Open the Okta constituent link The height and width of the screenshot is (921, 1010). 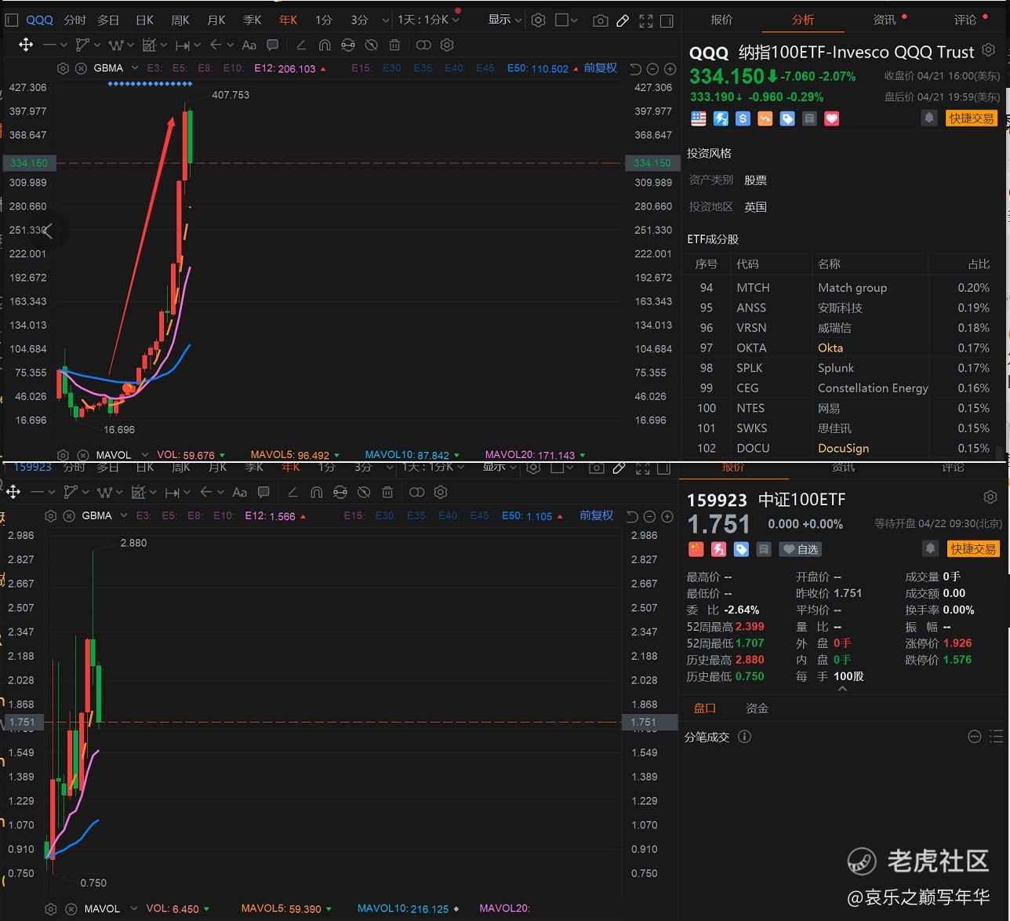pyautogui.click(x=830, y=348)
